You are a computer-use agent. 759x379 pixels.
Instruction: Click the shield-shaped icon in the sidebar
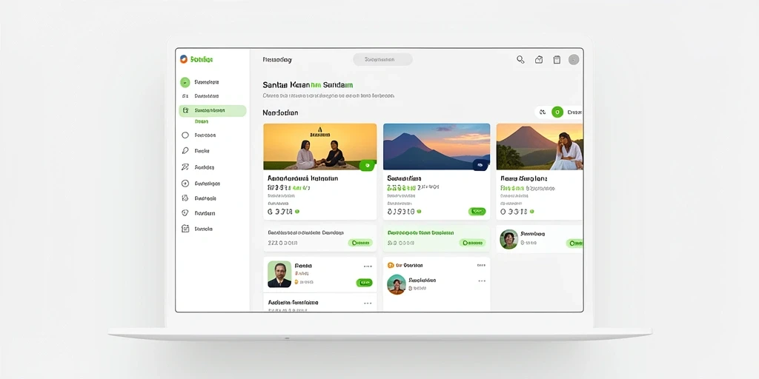pos(185,213)
